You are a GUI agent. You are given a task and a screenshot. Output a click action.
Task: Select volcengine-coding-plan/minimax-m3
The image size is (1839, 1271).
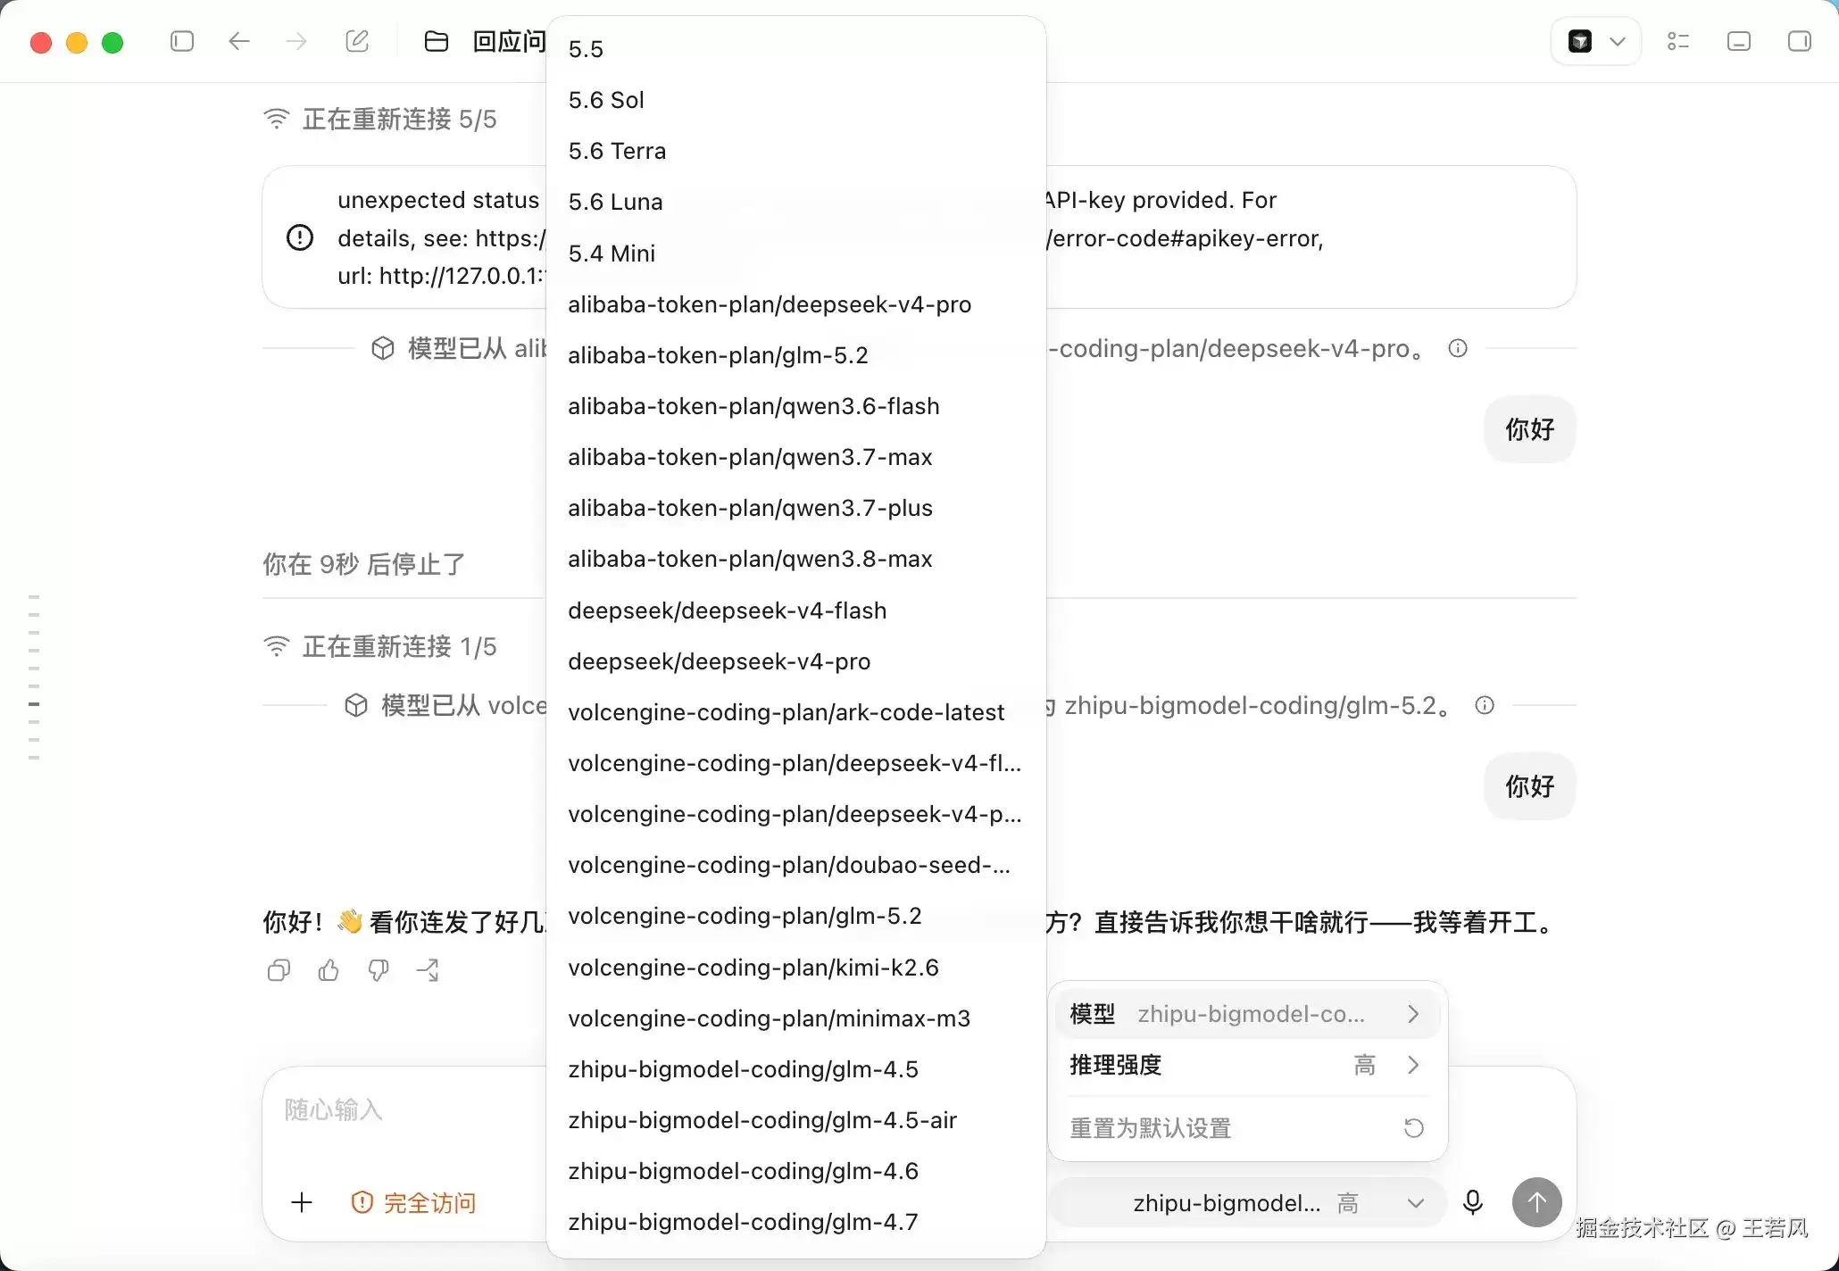795,1018
